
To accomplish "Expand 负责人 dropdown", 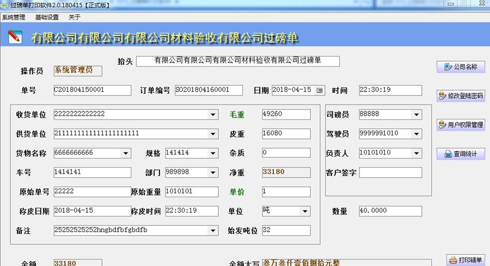I will 416,153.
